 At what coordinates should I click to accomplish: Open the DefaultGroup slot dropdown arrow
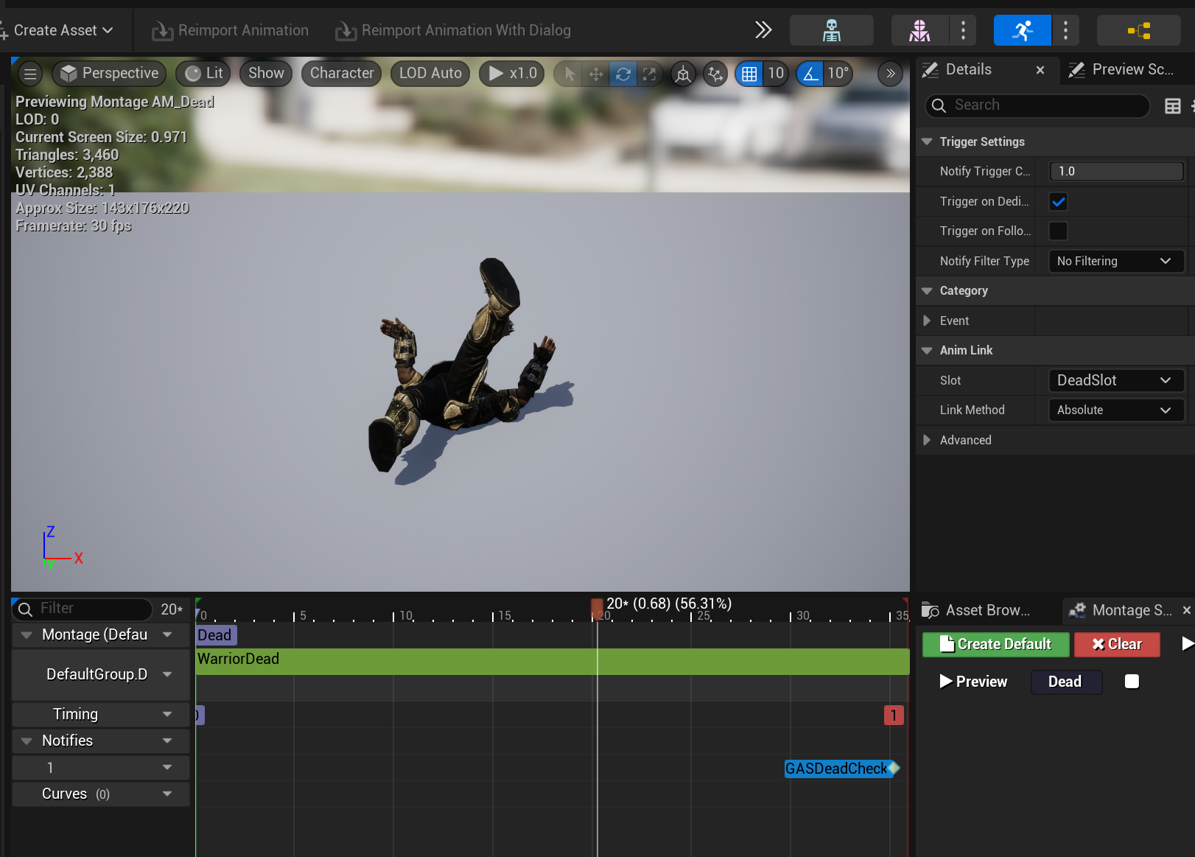167,674
